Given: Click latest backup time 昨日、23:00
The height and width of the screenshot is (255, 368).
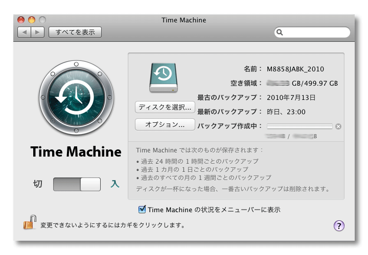Looking at the screenshot, I should (286, 112).
